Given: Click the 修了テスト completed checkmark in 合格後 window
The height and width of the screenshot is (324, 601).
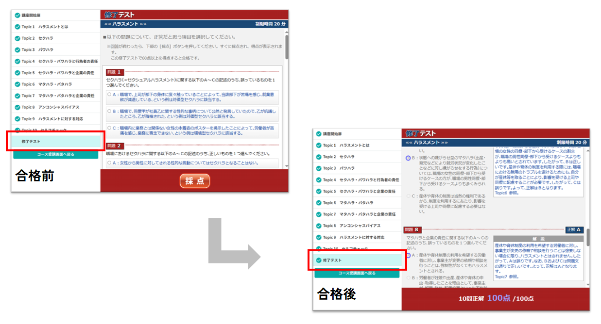Looking at the screenshot, I should point(319,260).
